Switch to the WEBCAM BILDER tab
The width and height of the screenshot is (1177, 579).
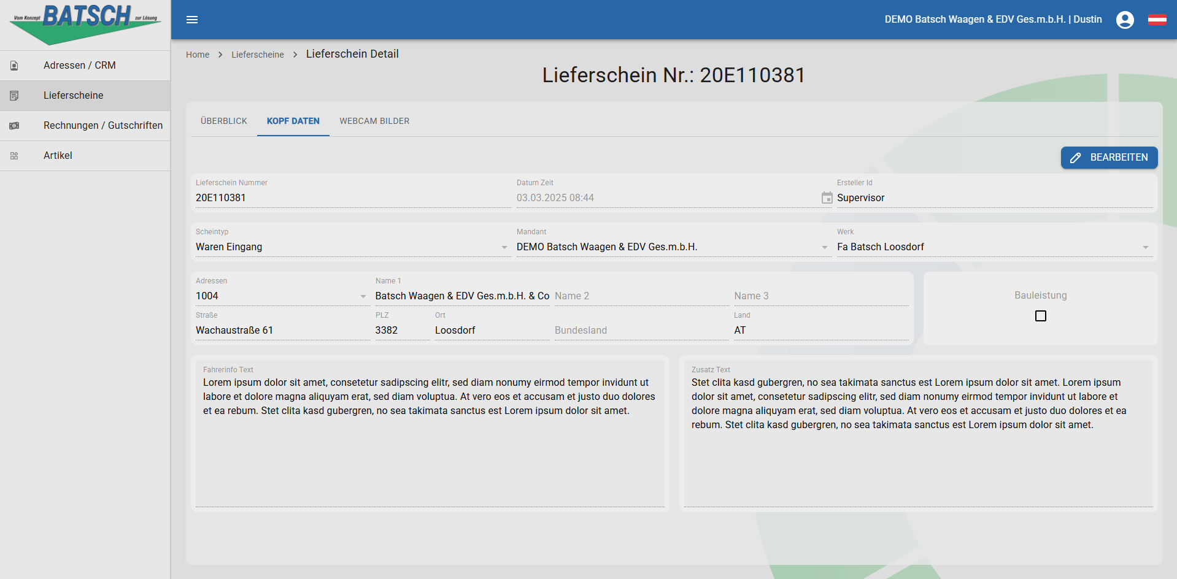(374, 121)
